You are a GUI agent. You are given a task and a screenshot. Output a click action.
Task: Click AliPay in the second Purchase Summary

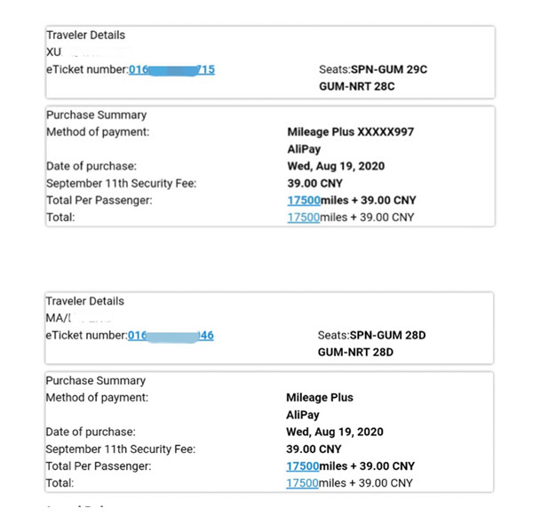(303, 415)
